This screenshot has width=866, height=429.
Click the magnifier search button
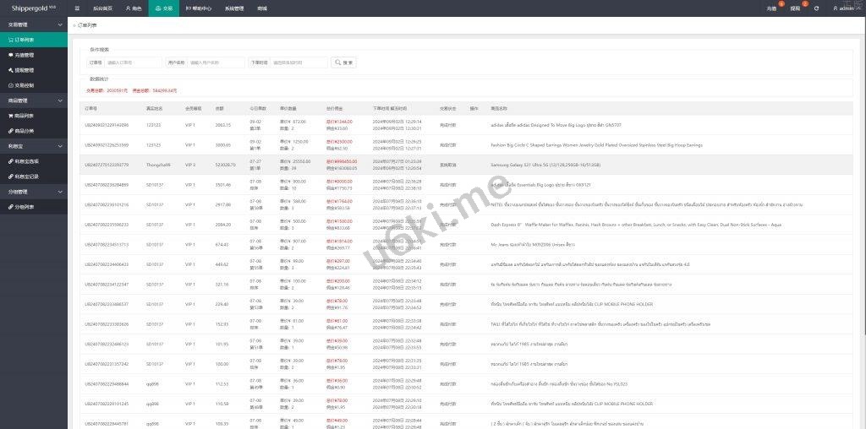(x=343, y=62)
